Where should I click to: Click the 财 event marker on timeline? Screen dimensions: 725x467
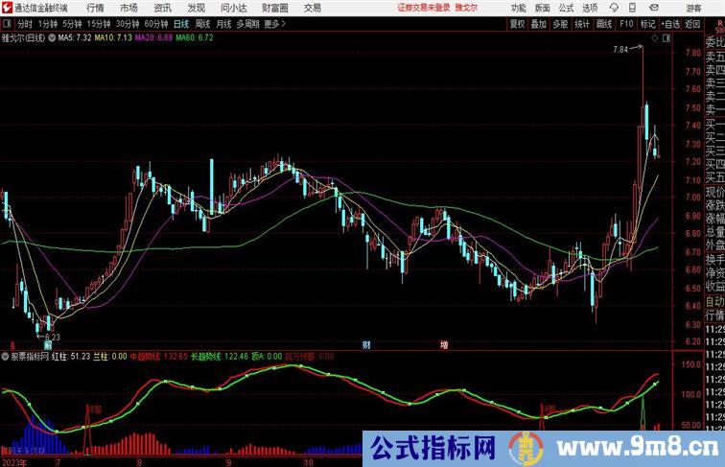click(366, 343)
